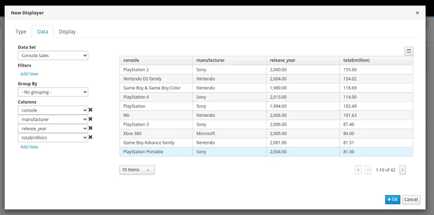Confirm with the Ok button
This screenshot has width=434, height=215.
pyautogui.click(x=392, y=199)
